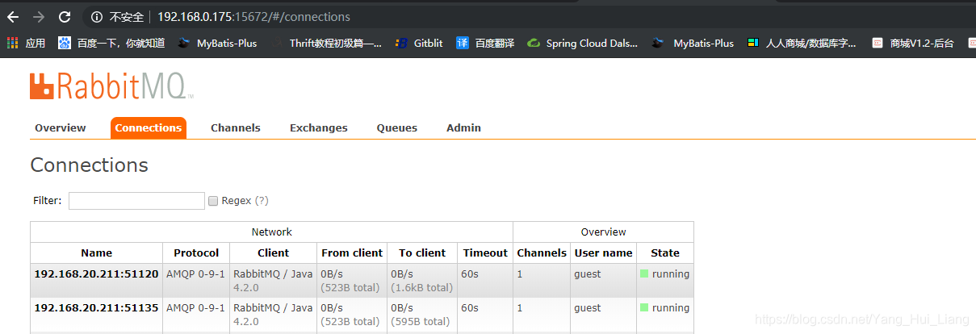Click the browser forward arrow
This screenshot has width=976, height=334.
[39, 17]
